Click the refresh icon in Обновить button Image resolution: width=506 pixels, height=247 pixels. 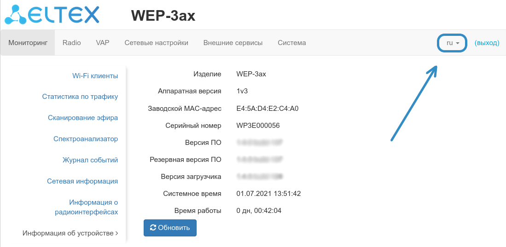tap(153, 228)
